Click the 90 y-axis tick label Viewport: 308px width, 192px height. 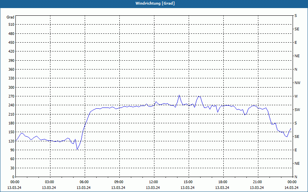pos(12,150)
